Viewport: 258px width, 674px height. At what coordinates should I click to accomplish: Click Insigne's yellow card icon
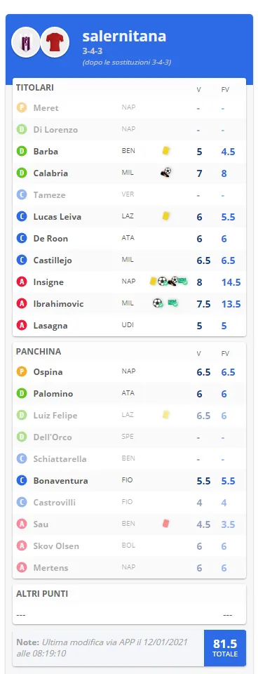(153, 281)
